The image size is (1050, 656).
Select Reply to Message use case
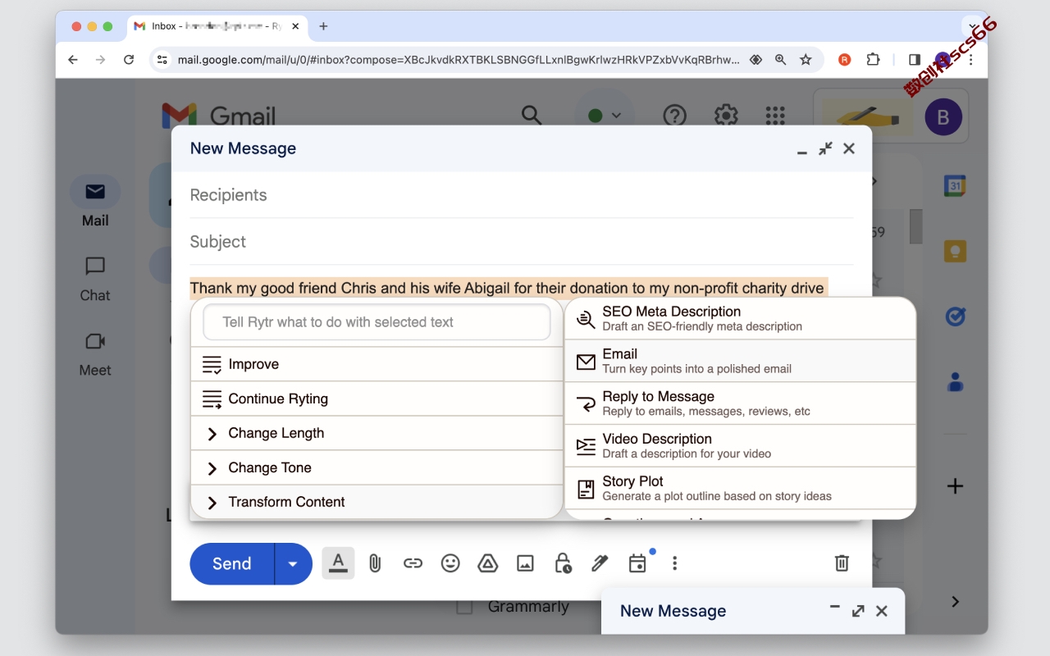(x=740, y=403)
